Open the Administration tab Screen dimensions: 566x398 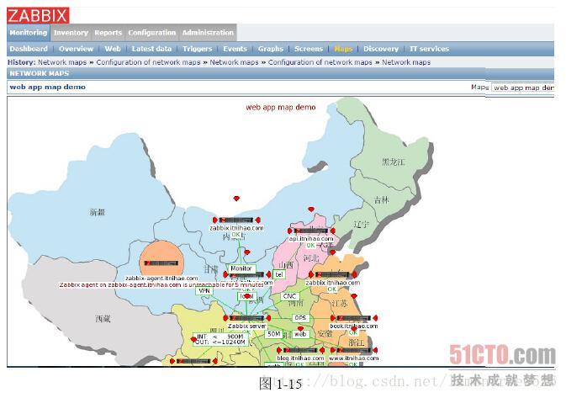(x=208, y=33)
